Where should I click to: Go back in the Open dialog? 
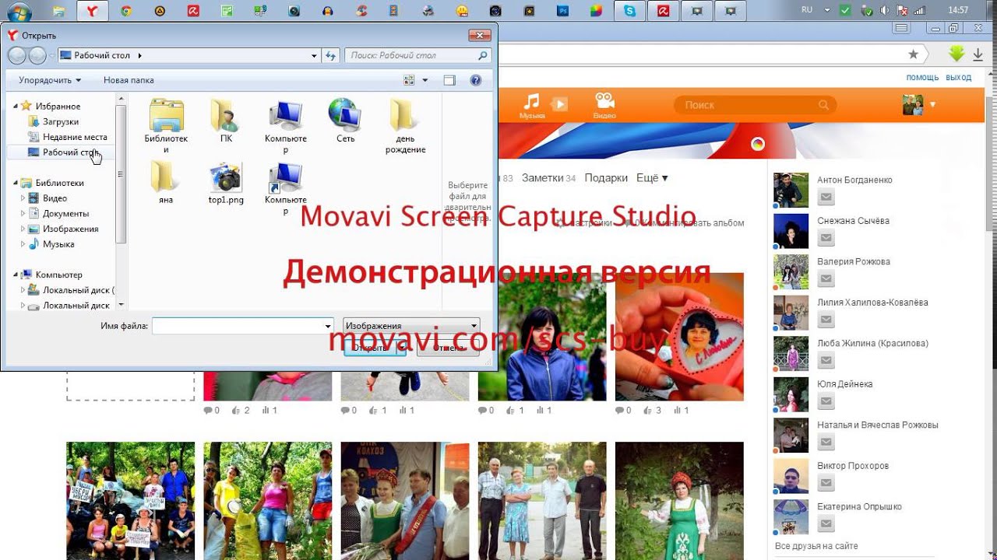click(17, 55)
